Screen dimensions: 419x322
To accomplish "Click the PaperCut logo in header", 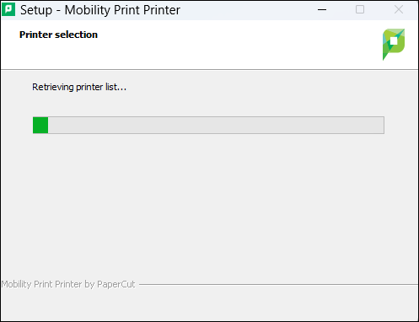I will (x=394, y=45).
